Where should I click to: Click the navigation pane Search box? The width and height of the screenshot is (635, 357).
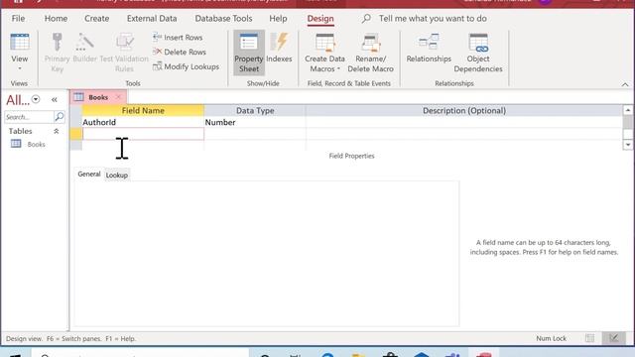[29, 117]
